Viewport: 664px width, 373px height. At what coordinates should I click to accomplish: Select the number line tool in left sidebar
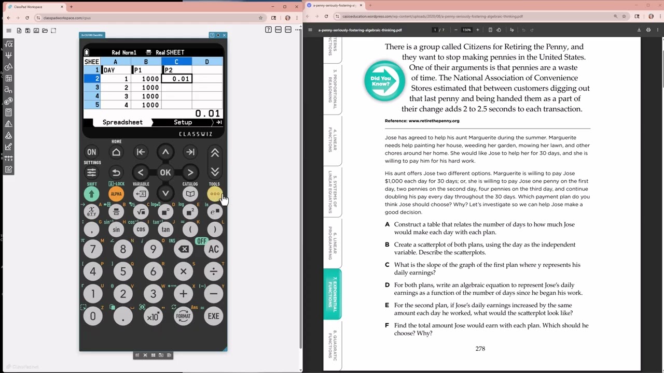(8, 158)
